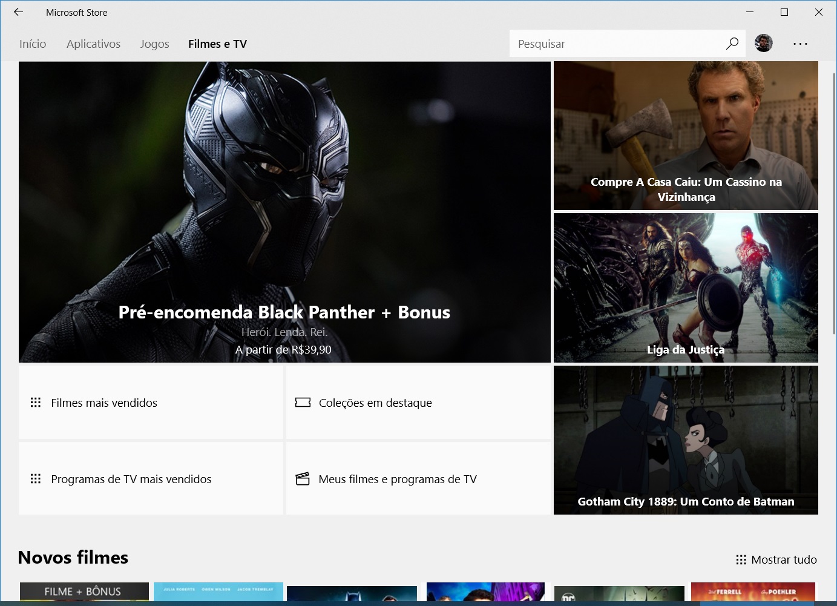Image resolution: width=837 pixels, height=606 pixels.
Task: Click ticket icon beside Coleções em destaque
Action: tap(303, 403)
